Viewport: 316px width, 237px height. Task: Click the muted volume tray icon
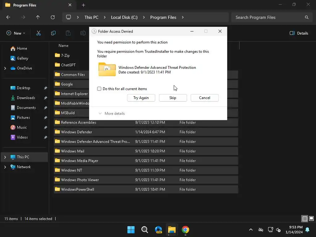(x=278, y=230)
